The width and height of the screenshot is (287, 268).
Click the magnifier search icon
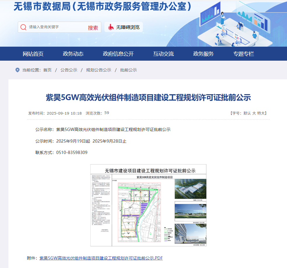click(x=23, y=27)
